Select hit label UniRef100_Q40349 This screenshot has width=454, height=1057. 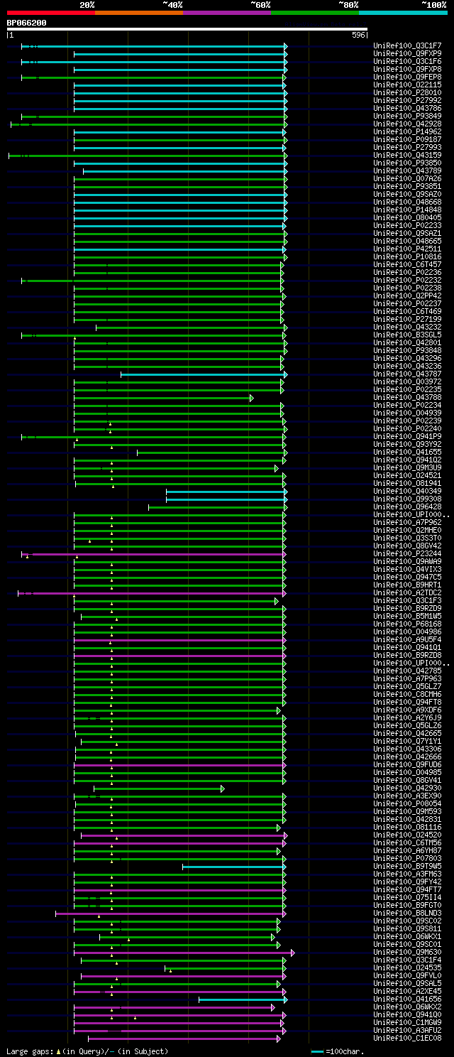coord(407,492)
